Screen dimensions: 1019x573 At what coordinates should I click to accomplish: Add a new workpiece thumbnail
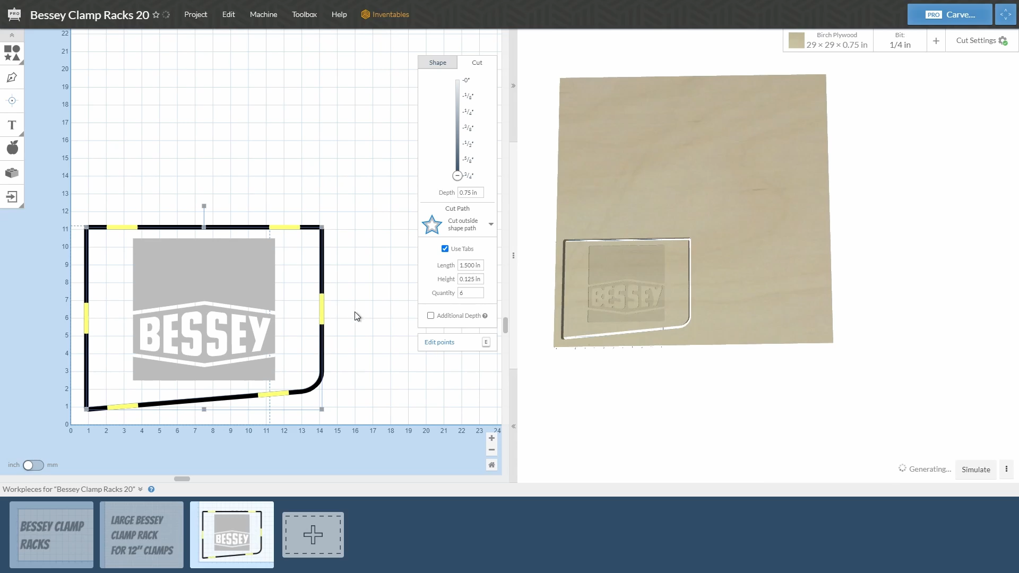click(x=313, y=535)
